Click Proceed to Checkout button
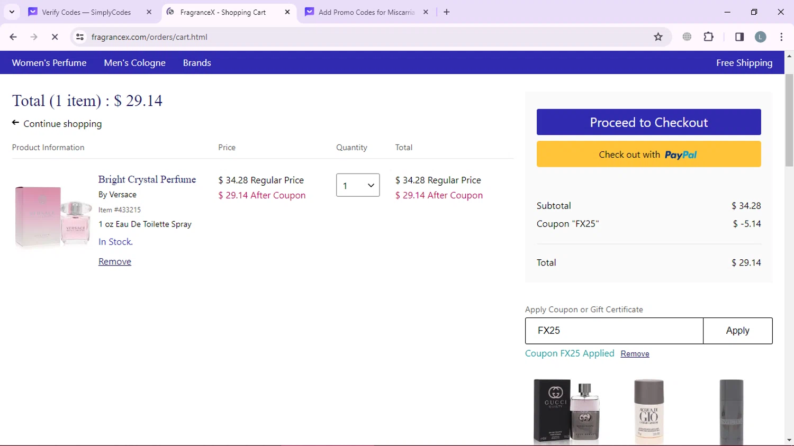Viewport: 794px width, 446px height. pos(649,122)
